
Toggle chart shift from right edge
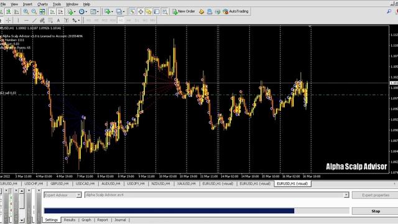60,11
